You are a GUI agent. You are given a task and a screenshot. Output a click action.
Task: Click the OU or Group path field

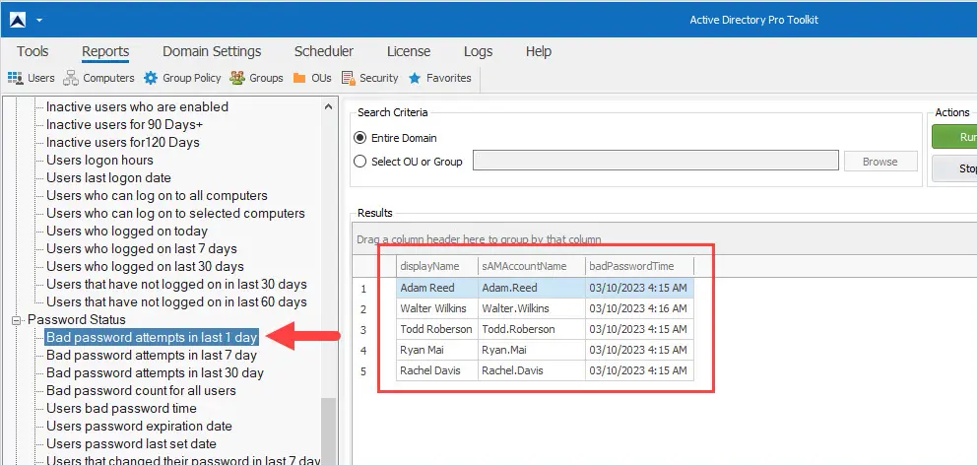pos(656,161)
